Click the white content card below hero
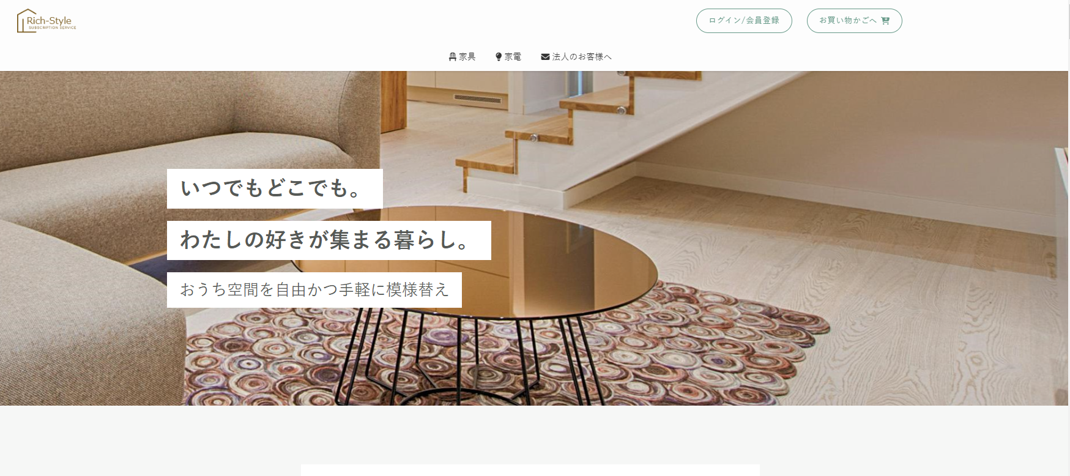 coord(530,470)
